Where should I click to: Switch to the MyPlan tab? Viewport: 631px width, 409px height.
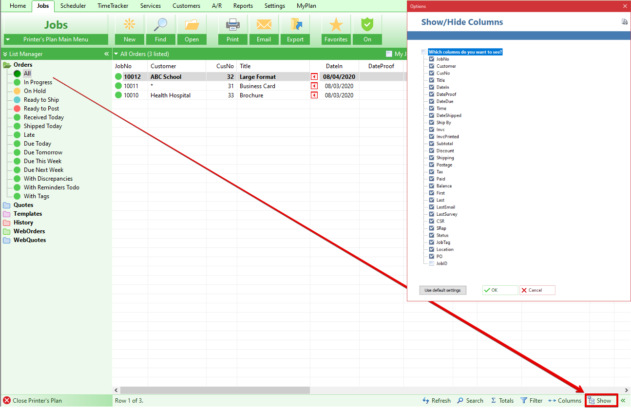tap(306, 6)
